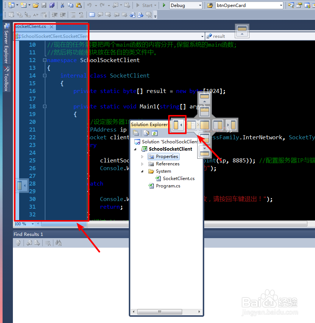Click the New Project toolbar icon
The height and width of the screenshot is (323, 315).
pyautogui.click(x=11, y=5)
